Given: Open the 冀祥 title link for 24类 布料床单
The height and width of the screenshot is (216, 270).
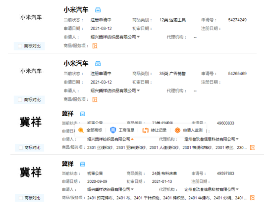Looking at the screenshot, I should click(x=68, y=164).
